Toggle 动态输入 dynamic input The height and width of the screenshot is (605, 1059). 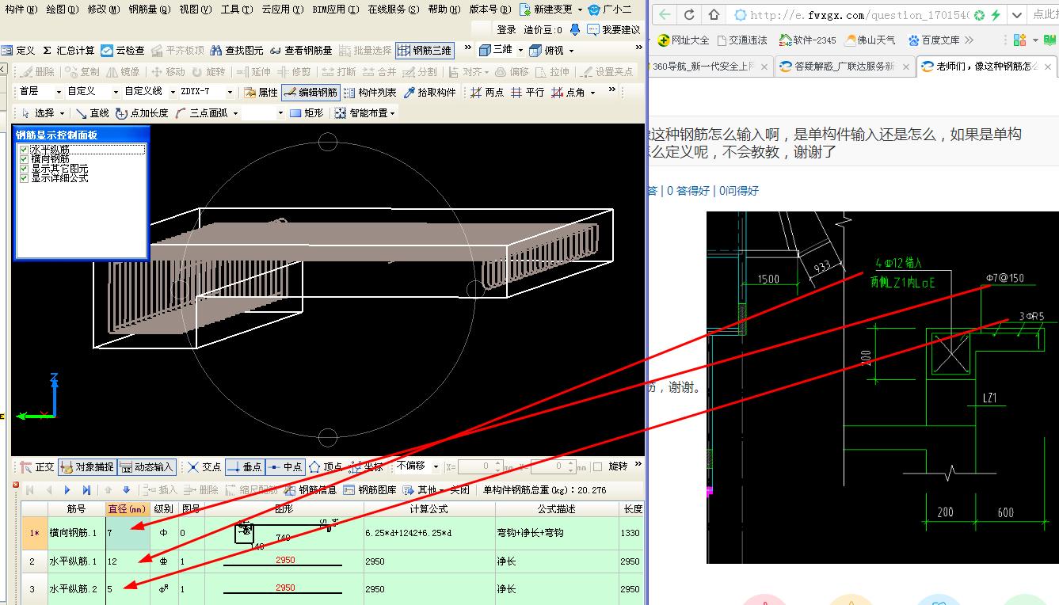pyautogui.click(x=146, y=466)
